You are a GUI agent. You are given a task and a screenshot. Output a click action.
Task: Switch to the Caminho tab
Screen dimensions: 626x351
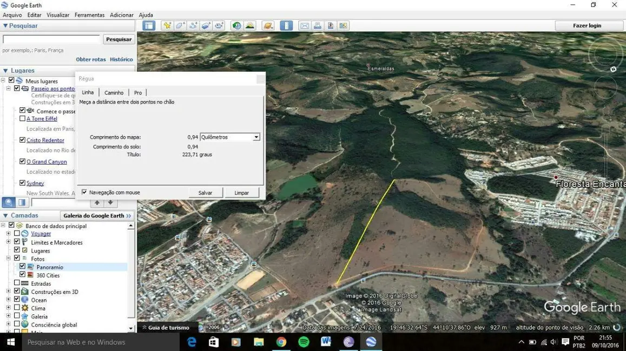(x=114, y=93)
